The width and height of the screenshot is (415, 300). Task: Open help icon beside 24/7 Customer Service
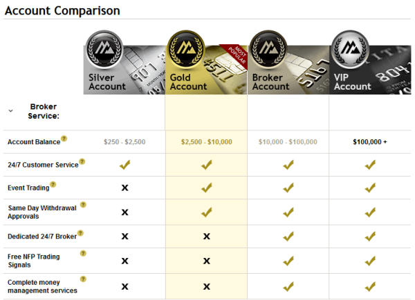[82, 161]
